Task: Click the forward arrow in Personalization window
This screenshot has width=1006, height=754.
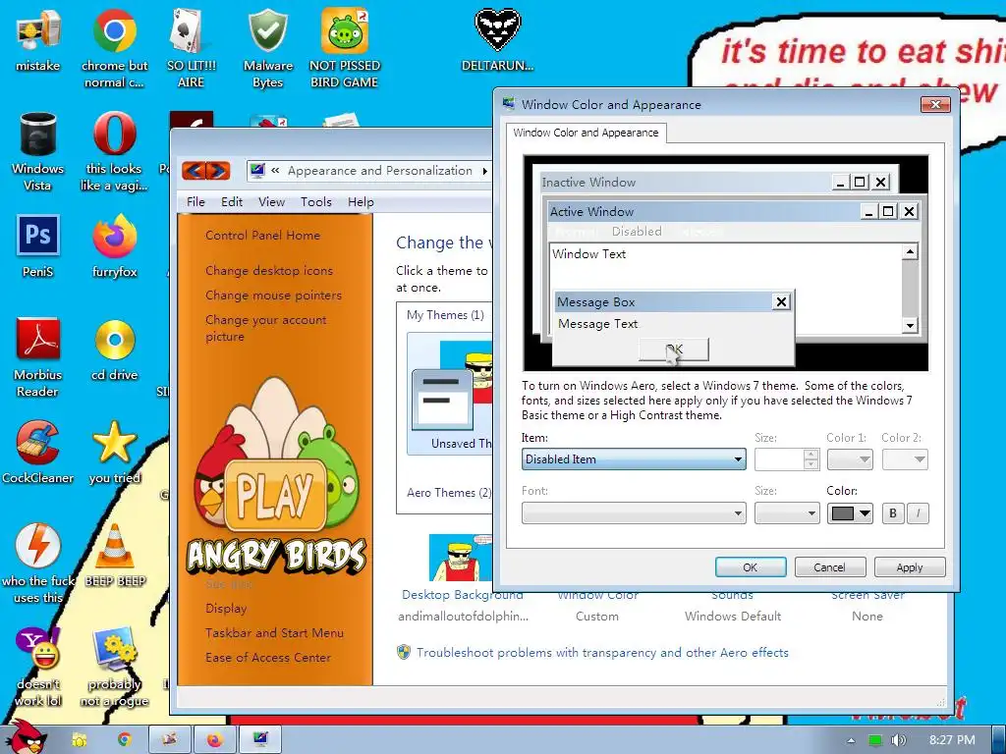Action: click(218, 171)
